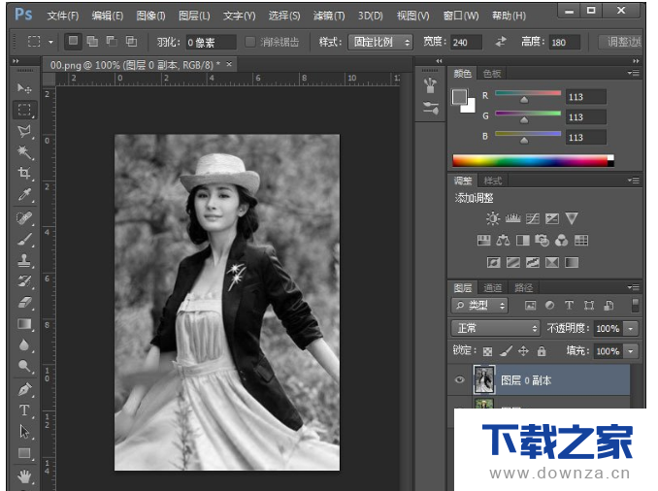The width and height of the screenshot is (658, 491).
Task: Enable the 消除锯齿 anti-alias checkbox
Action: [x=250, y=42]
